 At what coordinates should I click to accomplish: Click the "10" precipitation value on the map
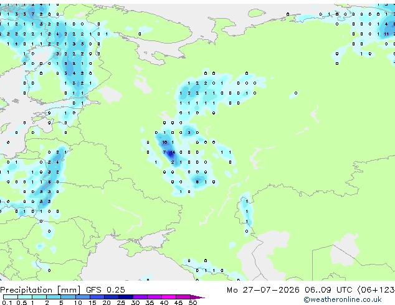[164, 143]
